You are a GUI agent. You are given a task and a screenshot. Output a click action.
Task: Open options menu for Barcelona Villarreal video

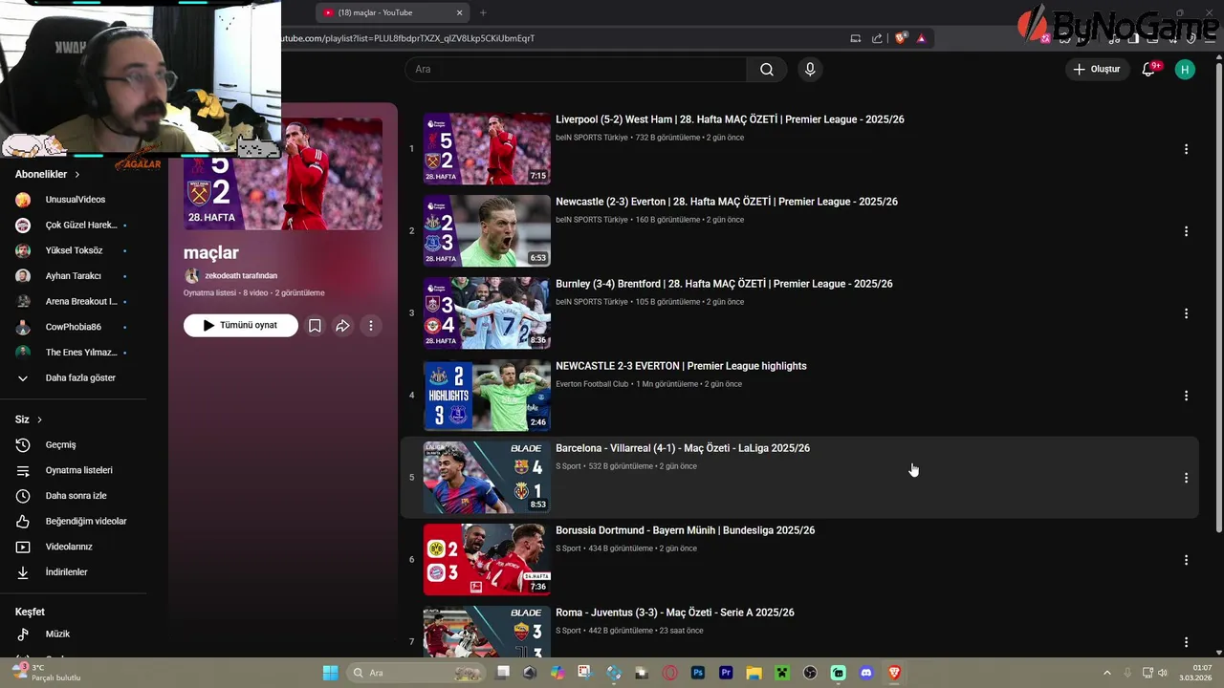click(x=1186, y=478)
